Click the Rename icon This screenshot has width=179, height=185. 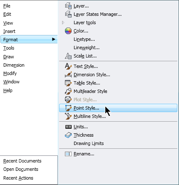tap(68, 154)
